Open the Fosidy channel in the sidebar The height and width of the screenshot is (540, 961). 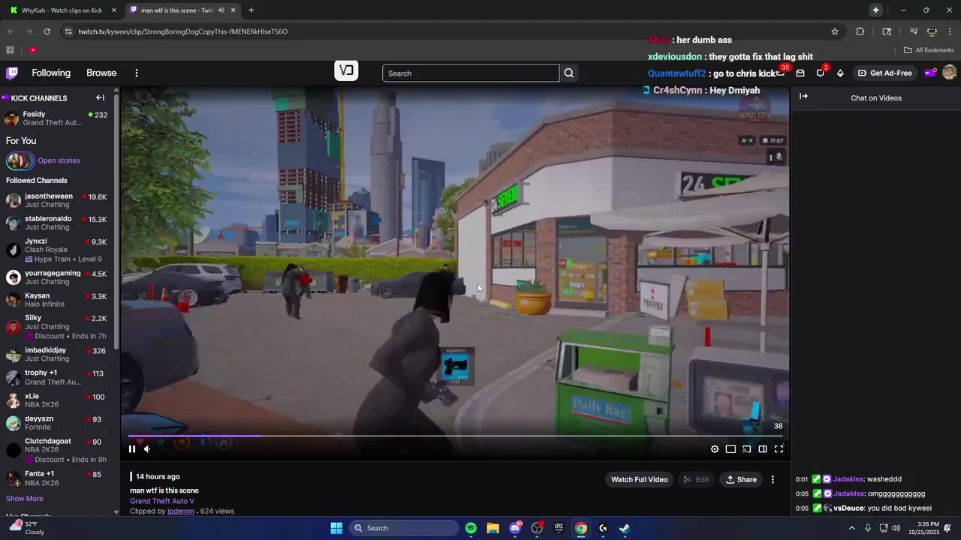[57, 118]
